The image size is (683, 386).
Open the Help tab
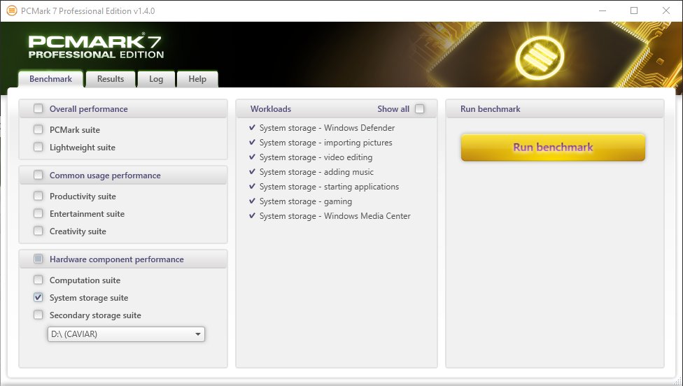[x=197, y=79]
